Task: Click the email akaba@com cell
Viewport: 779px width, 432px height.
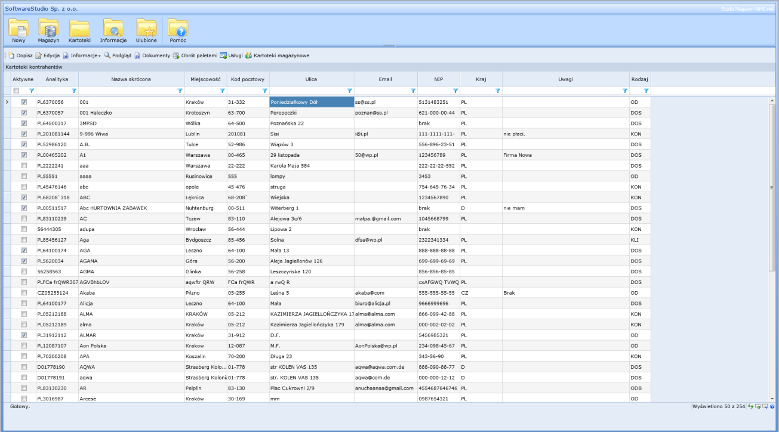Action: 385,292
